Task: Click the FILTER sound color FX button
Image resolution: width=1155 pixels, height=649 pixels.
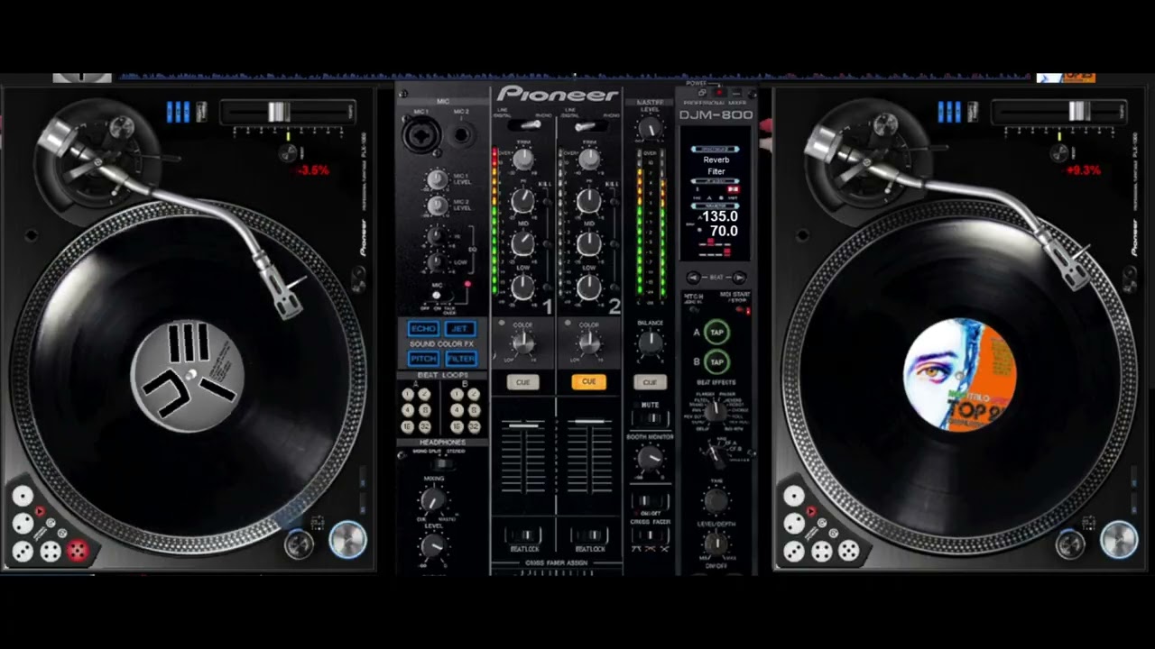Action: (x=460, y=359)
